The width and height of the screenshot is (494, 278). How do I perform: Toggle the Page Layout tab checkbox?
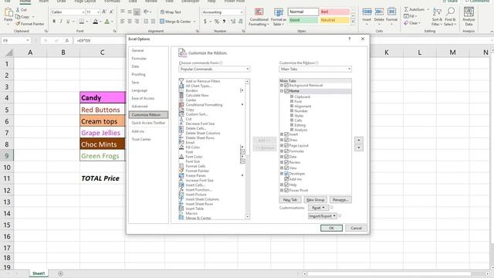286,146
